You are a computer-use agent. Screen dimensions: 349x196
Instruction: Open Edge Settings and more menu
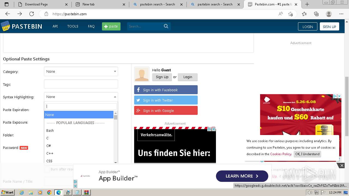(341, 14)
